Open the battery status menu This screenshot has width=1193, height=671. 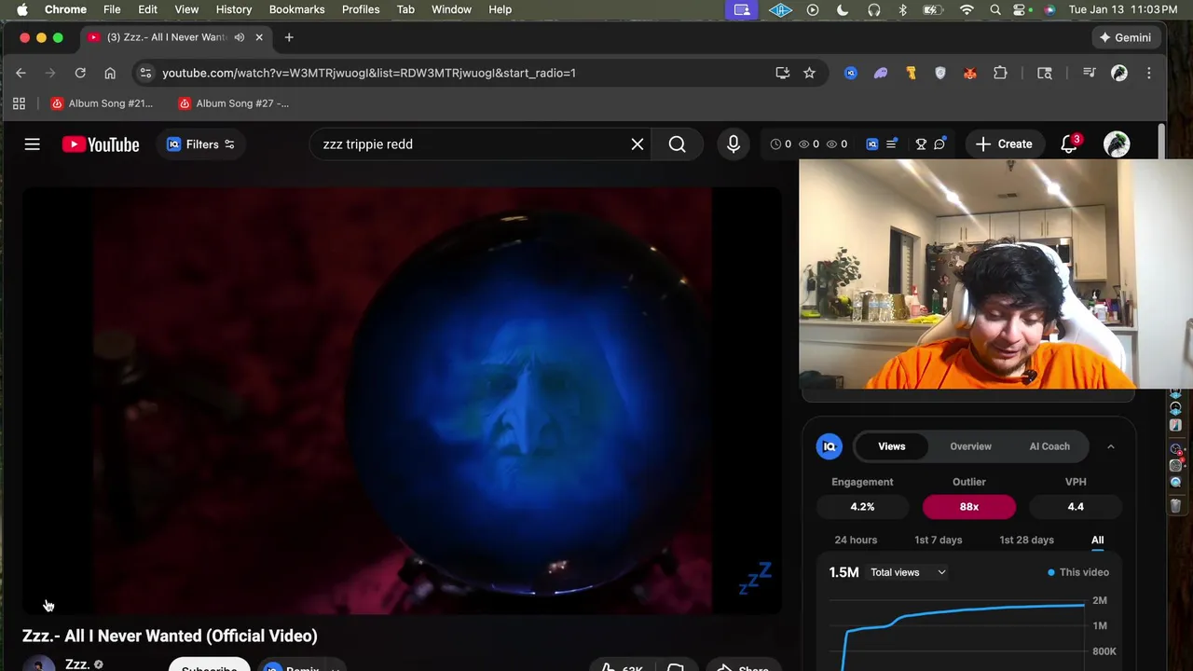tap(933, 9)
